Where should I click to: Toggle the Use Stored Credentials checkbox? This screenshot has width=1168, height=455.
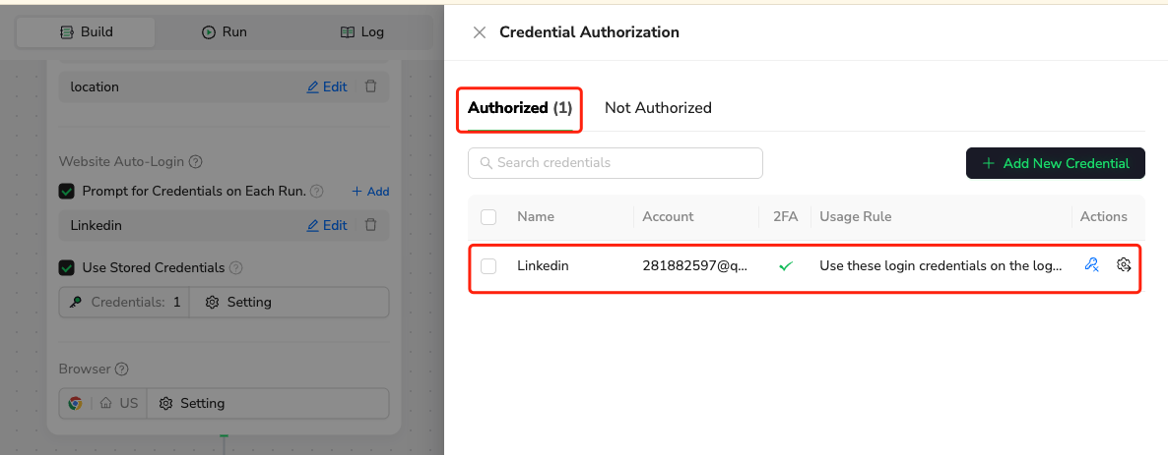[67, 267]
